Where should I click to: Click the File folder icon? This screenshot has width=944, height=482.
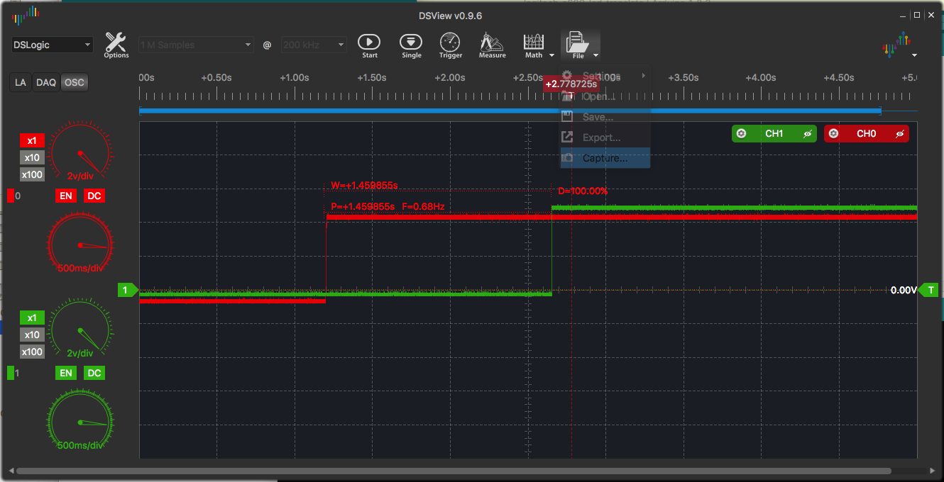[x=576, y=42]
